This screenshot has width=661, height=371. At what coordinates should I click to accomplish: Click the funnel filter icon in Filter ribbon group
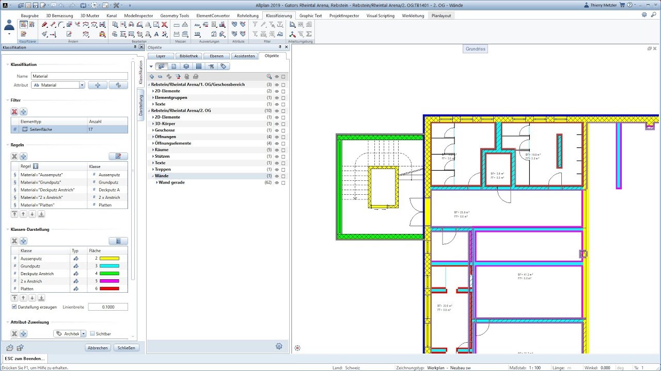coord(255,25)
